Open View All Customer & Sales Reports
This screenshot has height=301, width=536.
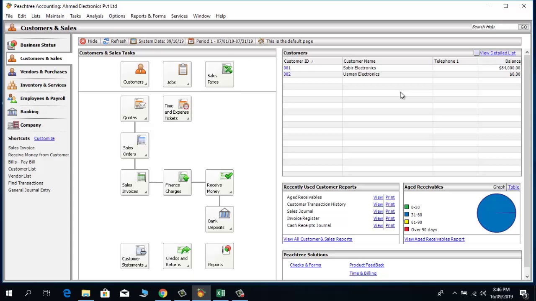[318, 239]
